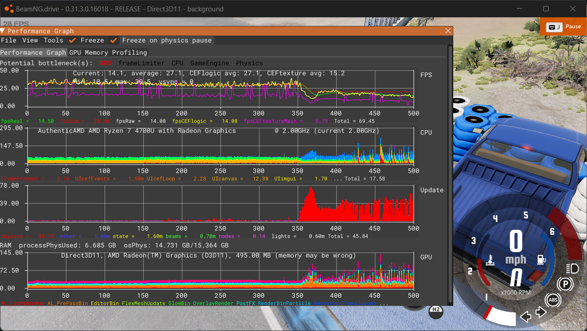The image size is (587, 331).
Task: Click the GPU bottleneck label
Action: pos(105,63)
